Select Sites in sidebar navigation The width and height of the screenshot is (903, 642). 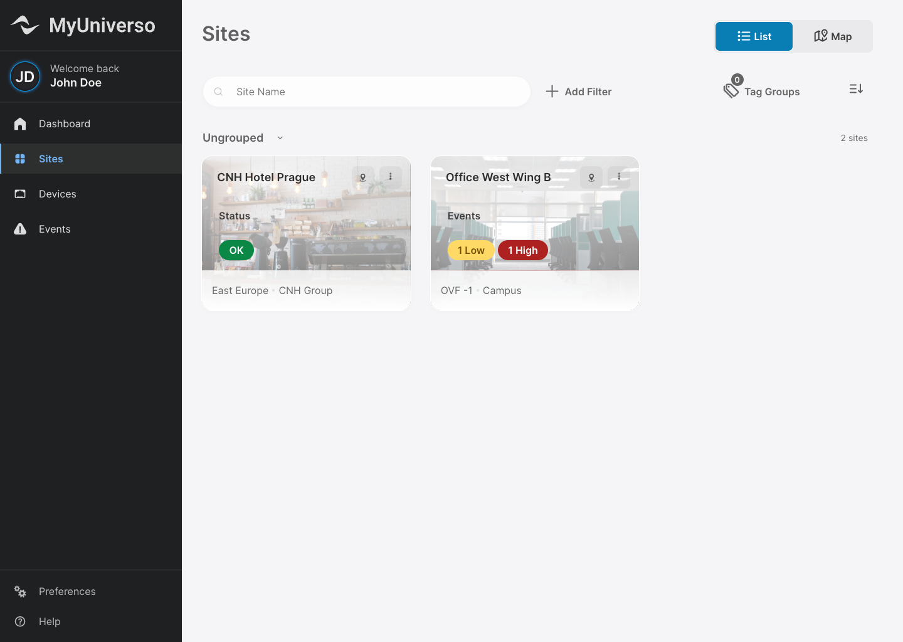tap(91, 159)
